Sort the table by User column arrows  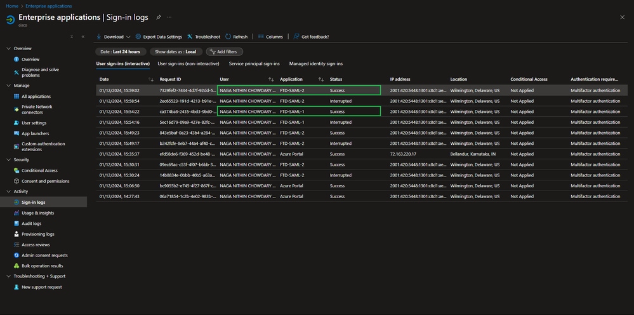[271, 79]
